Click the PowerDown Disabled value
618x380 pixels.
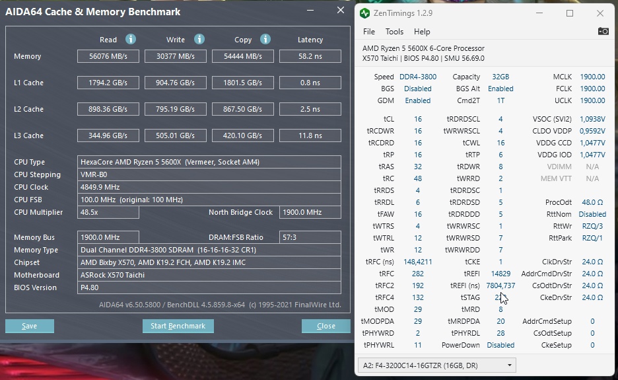[x=500, y=345]
